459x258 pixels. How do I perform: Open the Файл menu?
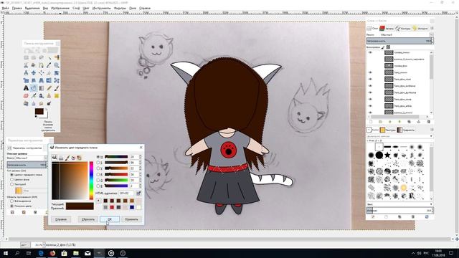[5, 8]
